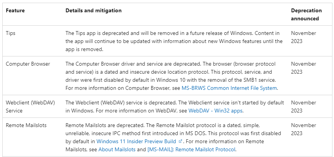Click the Webclient service deprecation description text

click(x=175, y=103)
